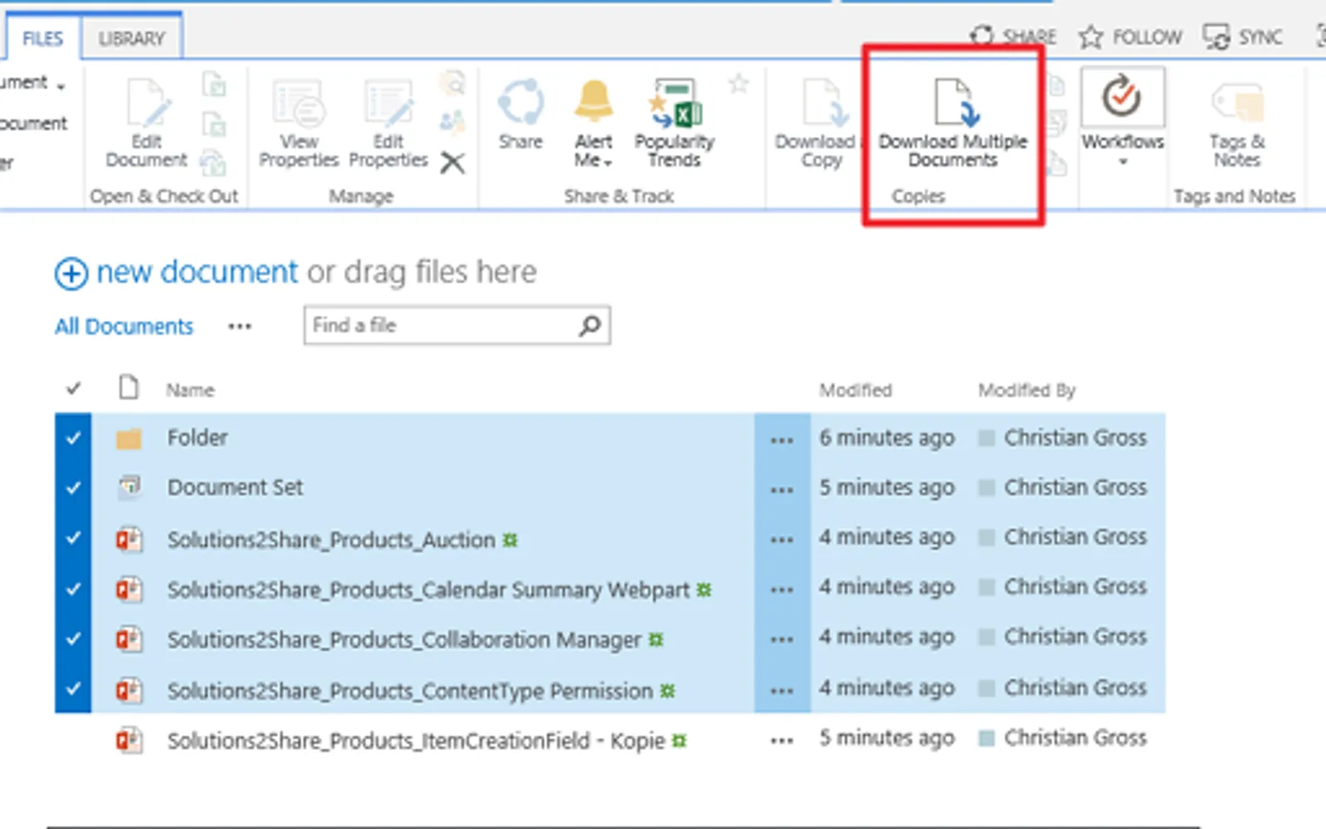Open Solutions2Share_Products_Auction
The width and height of the screenshot is (1326, 829).
[331, 540]
